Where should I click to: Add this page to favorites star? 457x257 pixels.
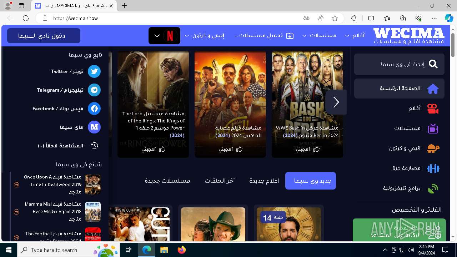click(335, 18)
